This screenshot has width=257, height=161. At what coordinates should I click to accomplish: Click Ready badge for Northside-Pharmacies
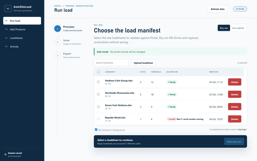point(172,94)
